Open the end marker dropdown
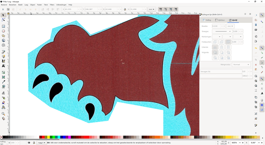 point(238,37)
